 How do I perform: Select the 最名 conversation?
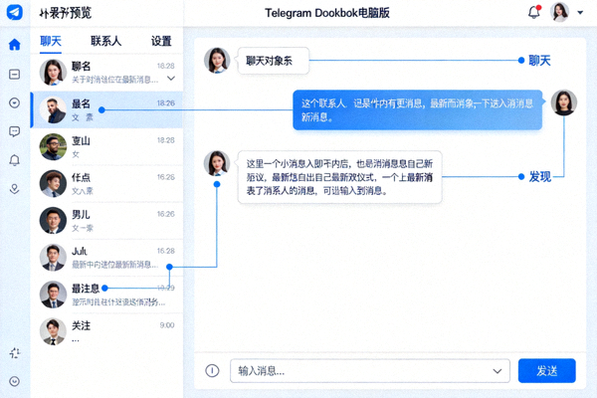click(107, 109)
